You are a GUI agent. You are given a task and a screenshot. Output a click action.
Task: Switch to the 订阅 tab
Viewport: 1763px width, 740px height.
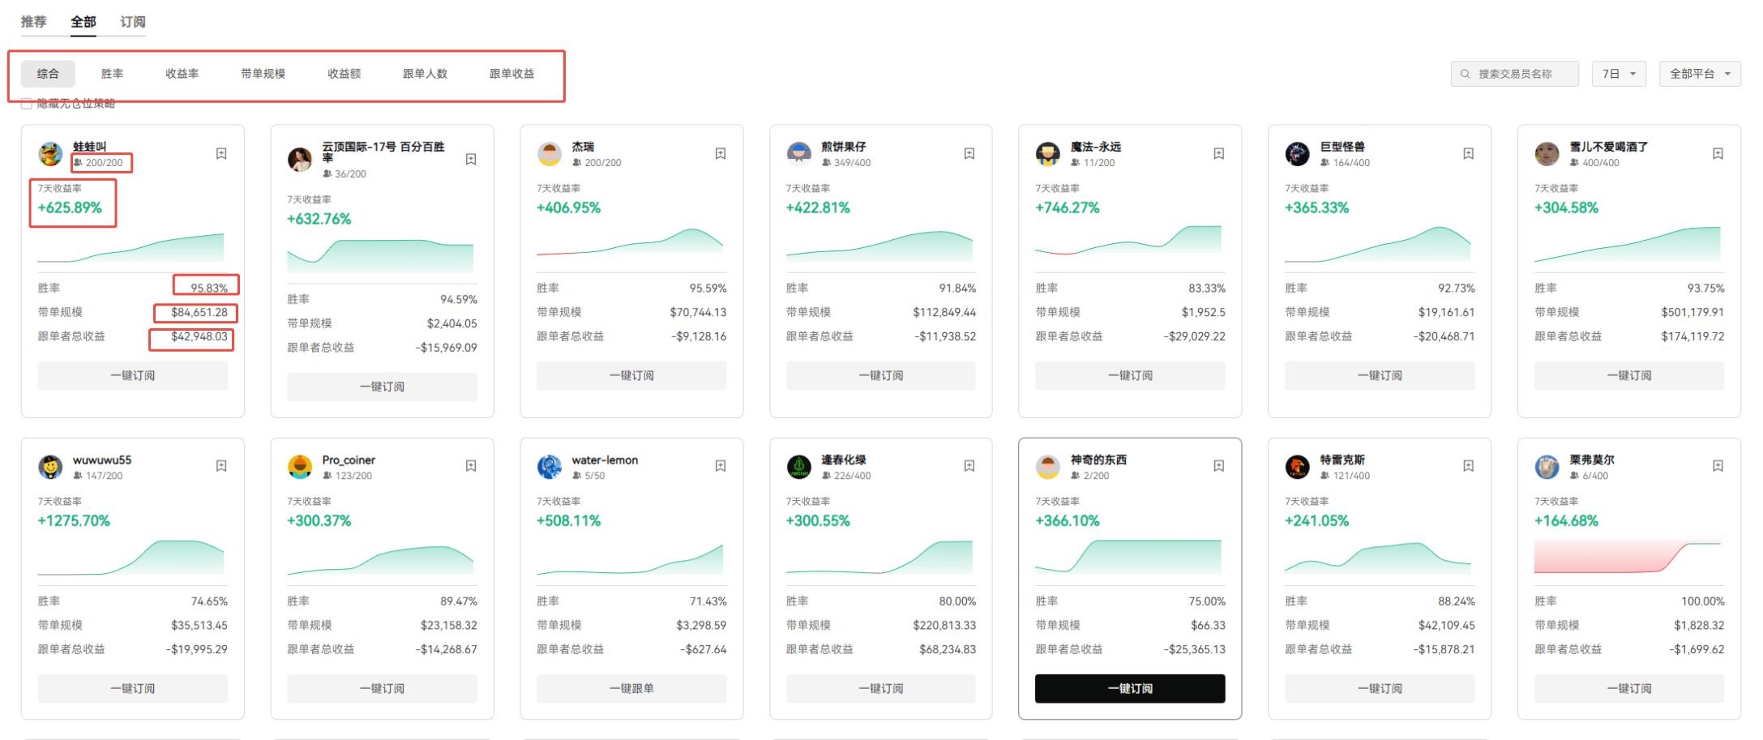132,22
